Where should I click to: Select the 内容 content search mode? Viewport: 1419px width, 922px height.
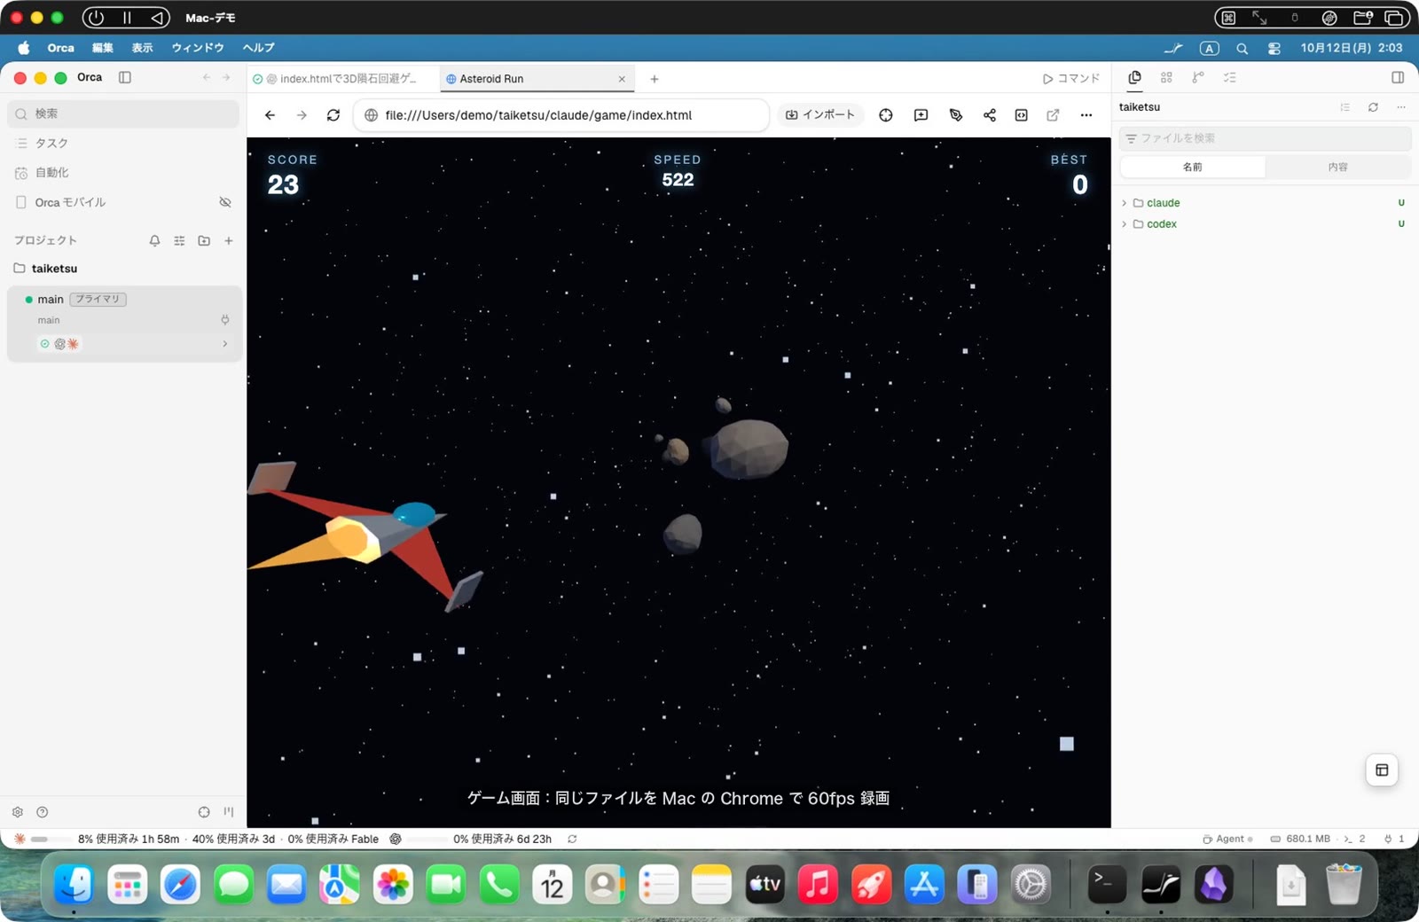[x=1338, y=167]
